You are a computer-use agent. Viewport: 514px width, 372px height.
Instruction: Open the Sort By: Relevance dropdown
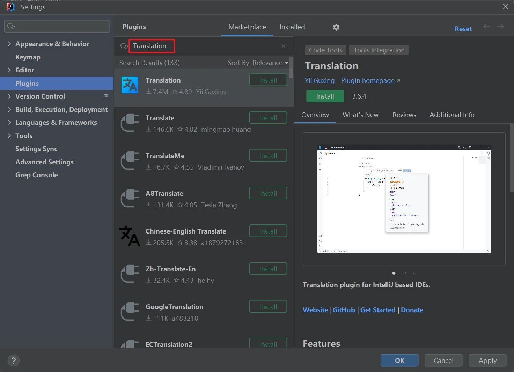258,63
